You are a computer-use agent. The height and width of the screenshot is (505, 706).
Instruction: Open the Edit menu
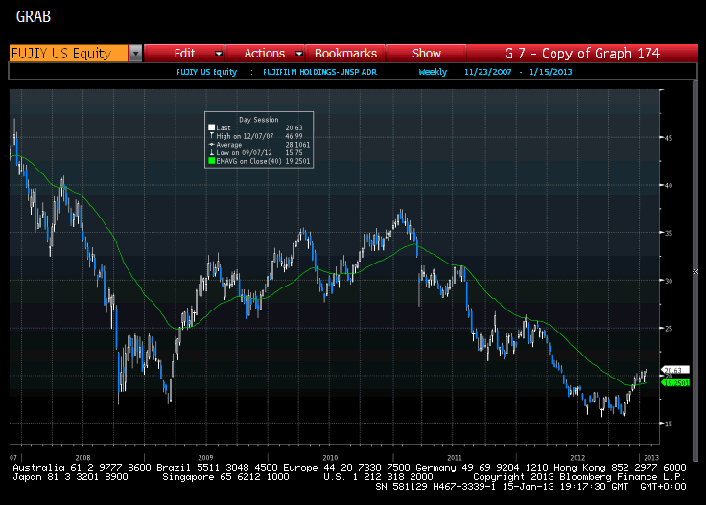coord(184,54)
